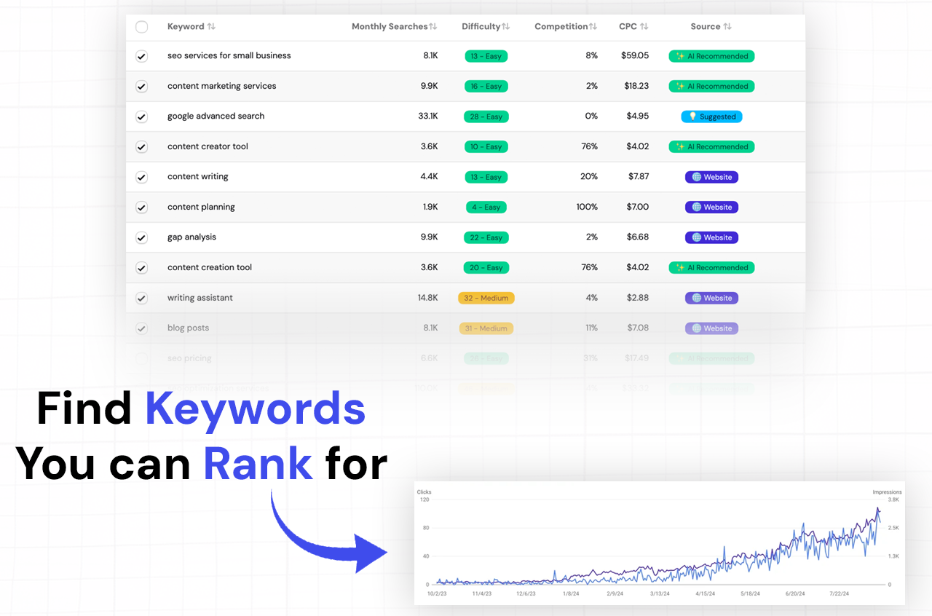Click the 32 - Medium badge on writing assistant
Image resolution: width=932 pixels, height=616 pixels.
[x=486, y=298]
